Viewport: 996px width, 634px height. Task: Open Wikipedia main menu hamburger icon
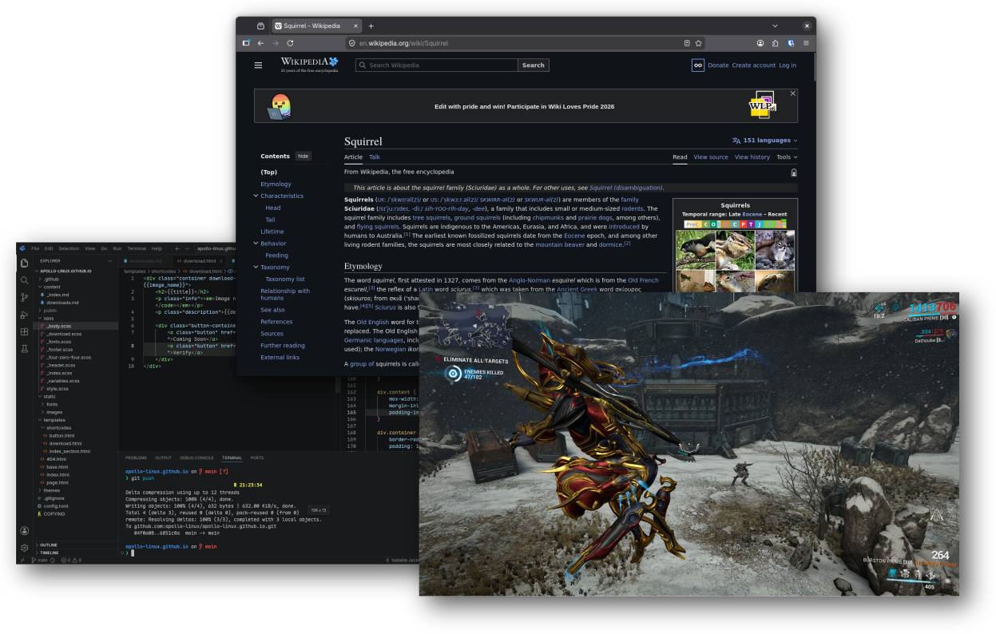pyautogui.click(x=258, y=65)
